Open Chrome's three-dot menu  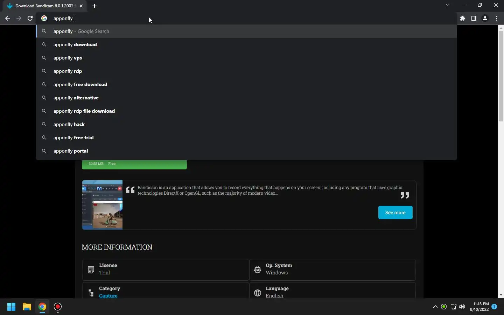tap(496, 18)
